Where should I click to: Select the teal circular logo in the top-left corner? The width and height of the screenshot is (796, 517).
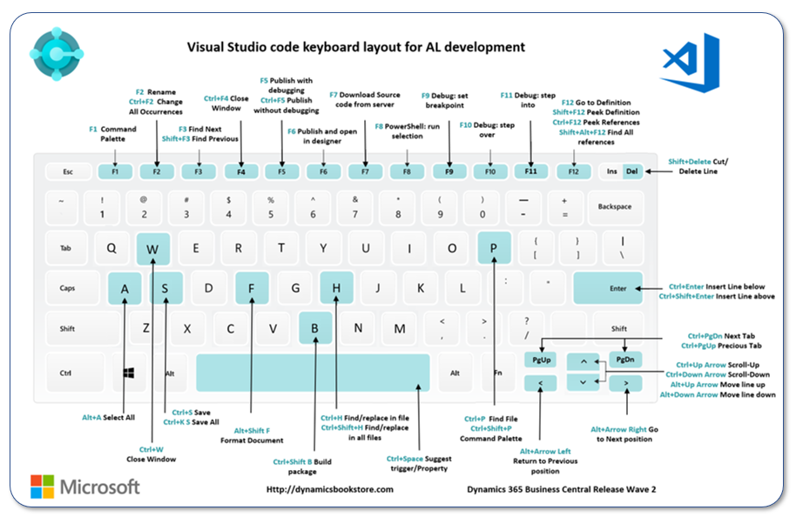(57, 55)
